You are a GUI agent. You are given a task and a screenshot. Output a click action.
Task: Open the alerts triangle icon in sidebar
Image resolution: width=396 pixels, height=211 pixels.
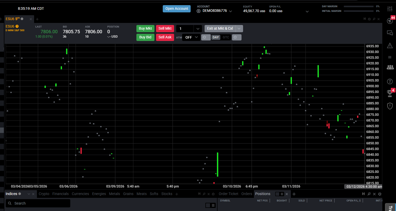(x=390, y=46)
